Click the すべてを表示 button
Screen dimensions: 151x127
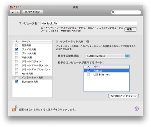coord(33,12)
